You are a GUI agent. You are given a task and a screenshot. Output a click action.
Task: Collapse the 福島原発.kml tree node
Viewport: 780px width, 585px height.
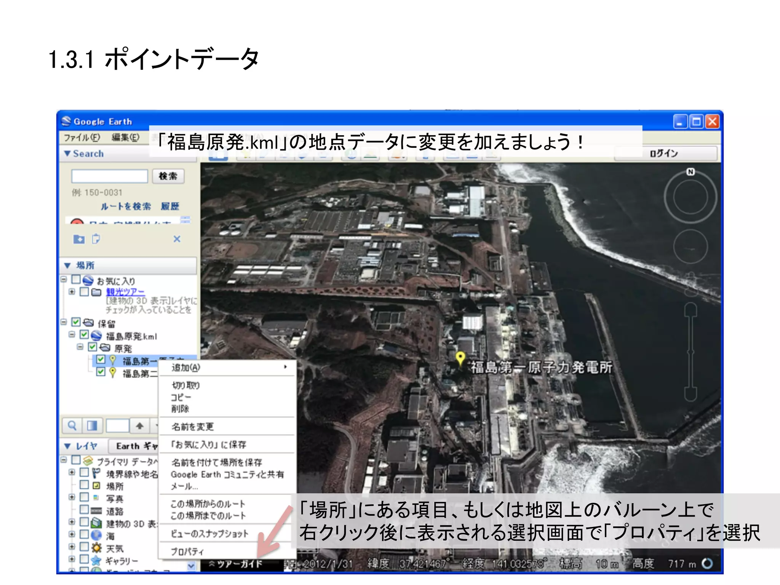click(72, 335)
